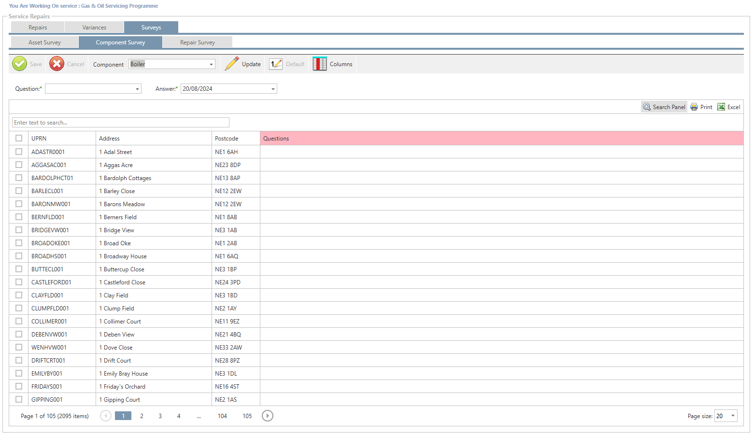Click the Print printer icon
Viewport: 754px width, 435px height.
tap(694, 107)
